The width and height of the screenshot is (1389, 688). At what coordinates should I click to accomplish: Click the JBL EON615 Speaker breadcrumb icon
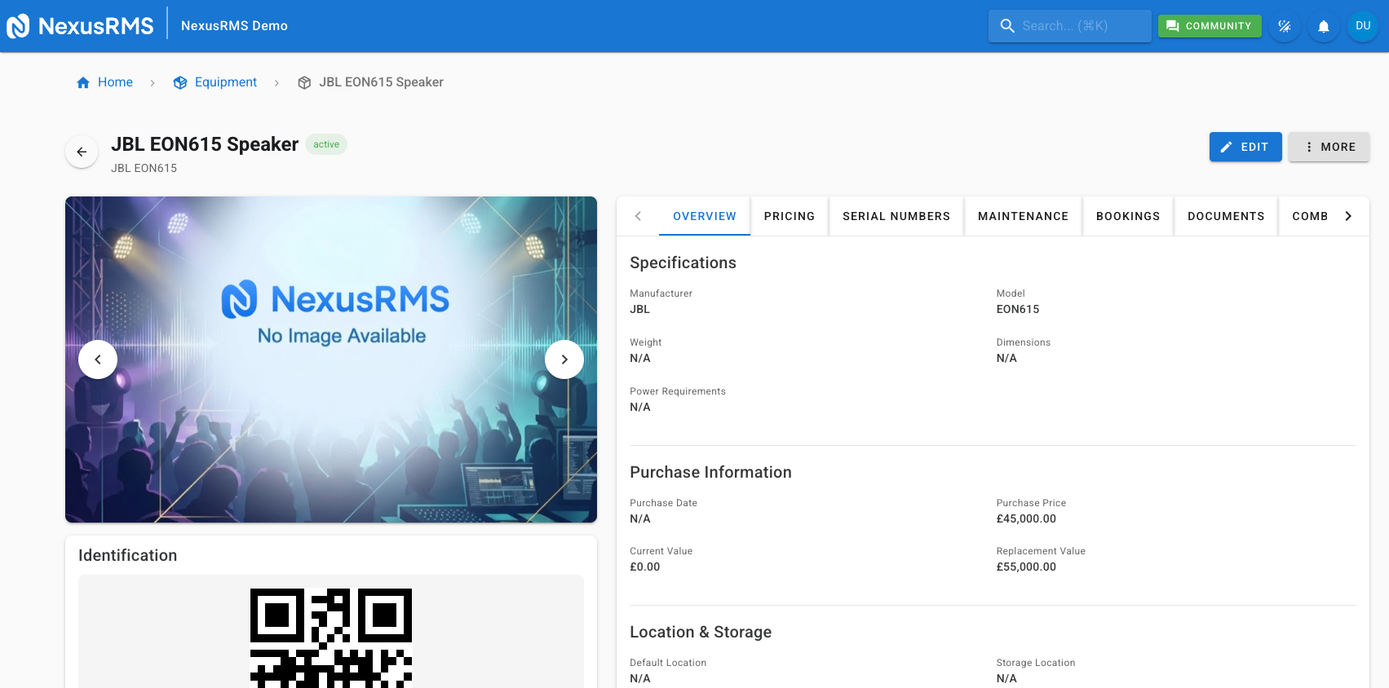304,82
